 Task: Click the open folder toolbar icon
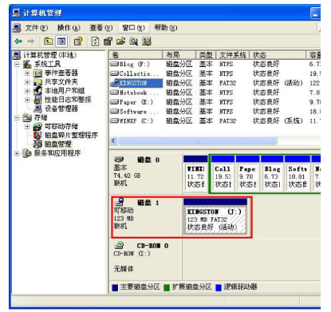coord(120,41)
